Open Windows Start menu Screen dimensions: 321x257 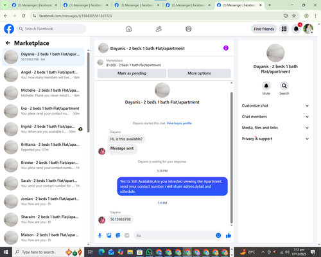tap(6, 252)
